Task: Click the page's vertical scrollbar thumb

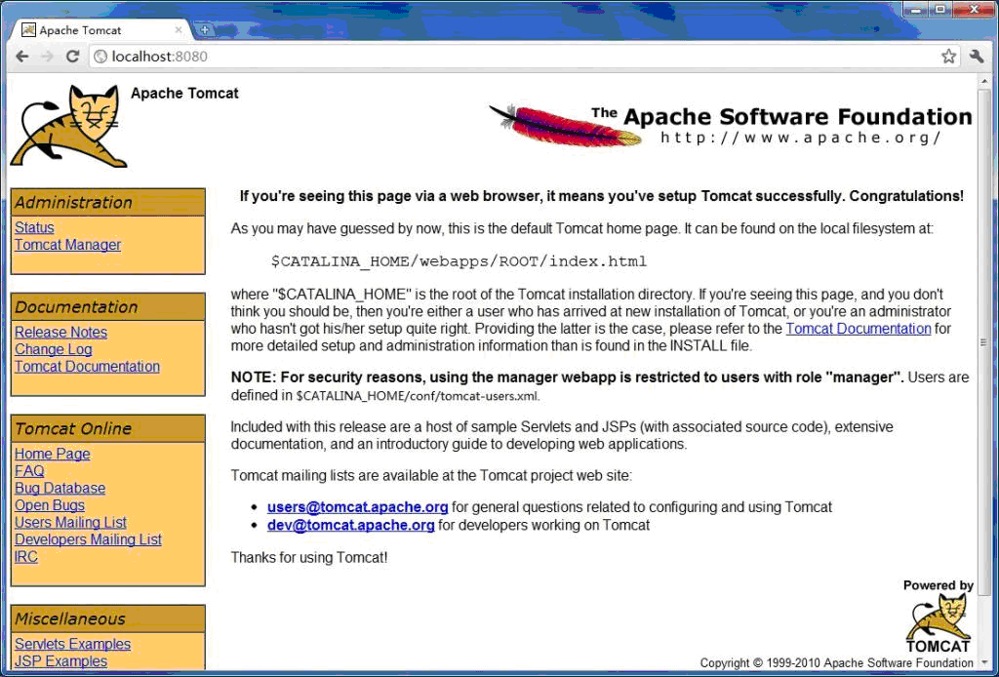Action: (983, 342)
